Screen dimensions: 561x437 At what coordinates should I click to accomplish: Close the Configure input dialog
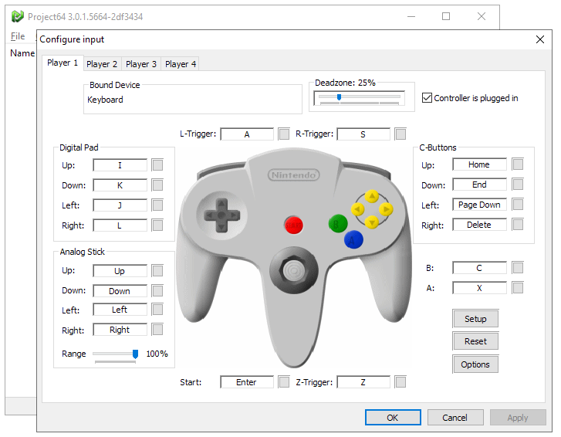pyautogui.click(x=540, y=39)
